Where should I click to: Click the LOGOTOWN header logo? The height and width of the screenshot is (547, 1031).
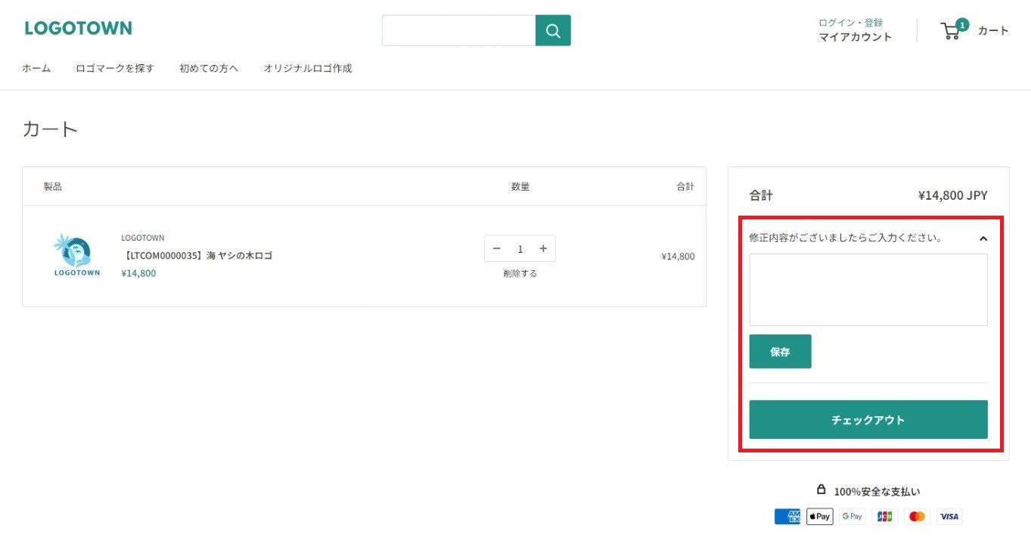(x=78, y=29)
